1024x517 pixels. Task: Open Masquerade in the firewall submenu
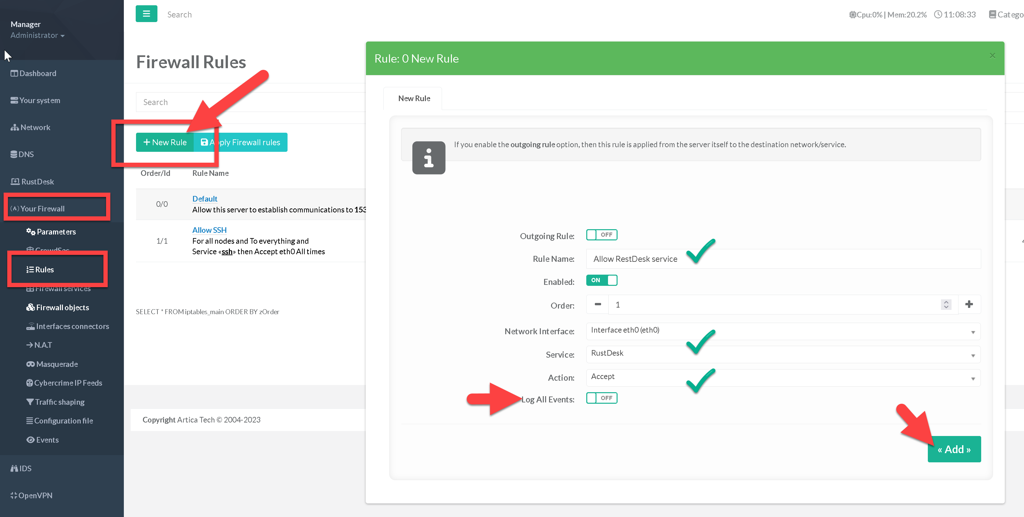click(57, 364)
